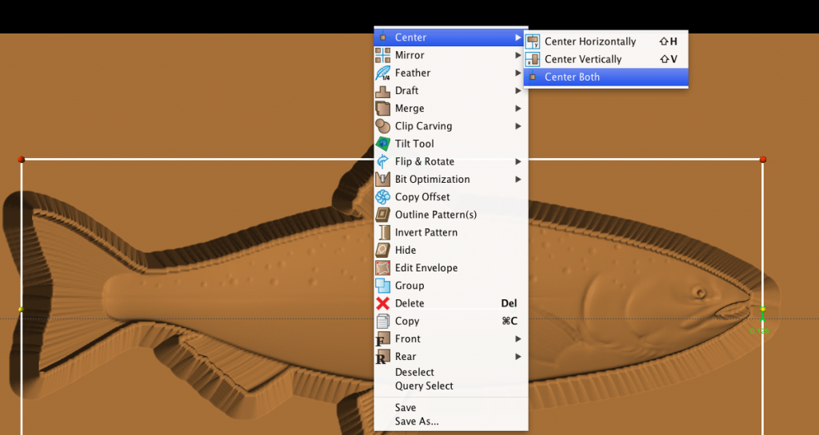Expand the Bit Optimization submenu arrow

pos(517,180)
